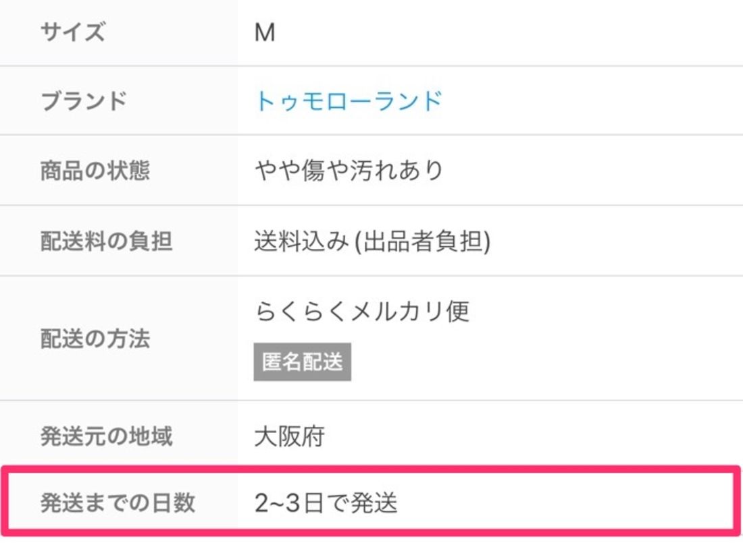Viewport: 743px width, 545px height.
Task: Click the 商品の状態 label
Action: tap(95, 171)
